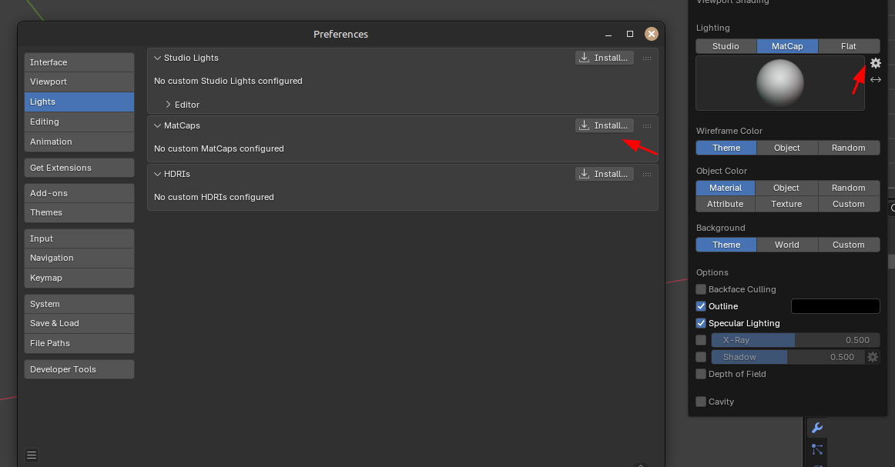
Task: Click the Studio Lights panel drag grip
Action: pos(646,58)
